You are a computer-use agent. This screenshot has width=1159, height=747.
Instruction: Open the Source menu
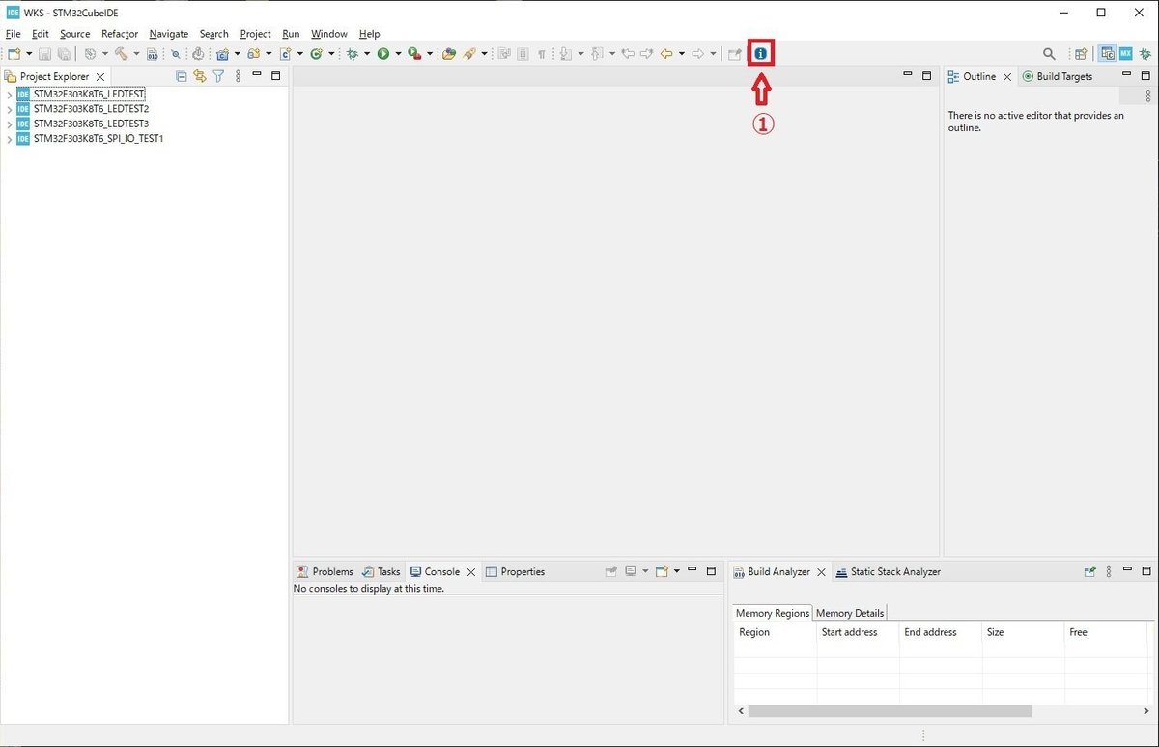coord(74,34)
